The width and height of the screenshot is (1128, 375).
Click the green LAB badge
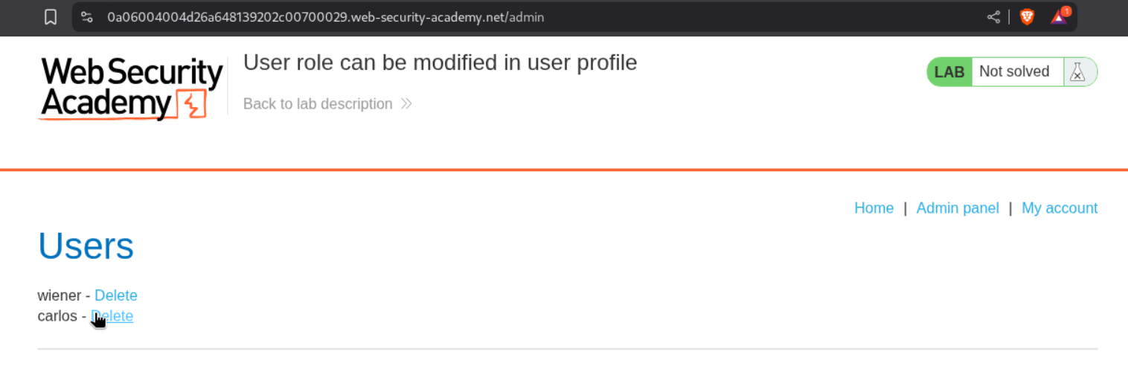pyautogui.click(x=949, y=72)
